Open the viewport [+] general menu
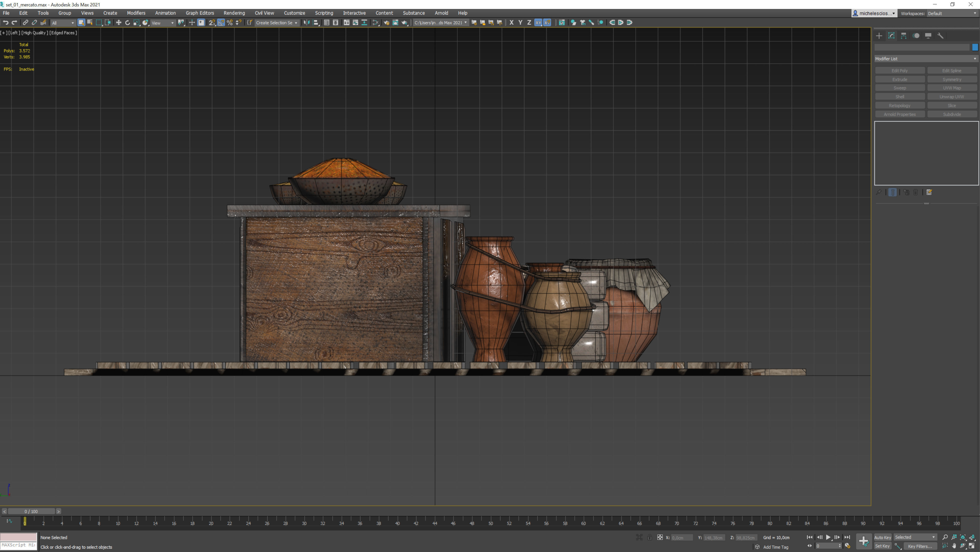The height and width of the screenshot is (552, 980). coord(4,33)
